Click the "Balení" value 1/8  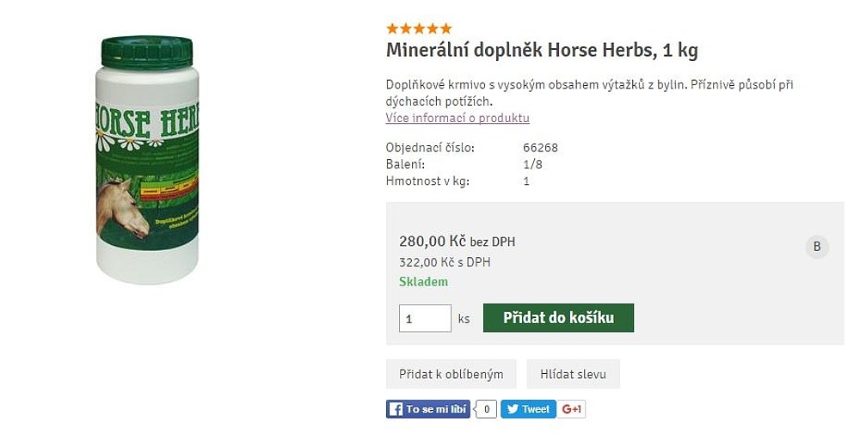click(532, 164)
